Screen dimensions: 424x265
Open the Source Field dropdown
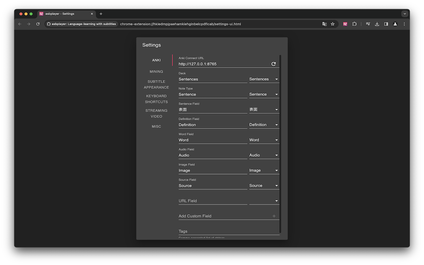pos(264,186)
